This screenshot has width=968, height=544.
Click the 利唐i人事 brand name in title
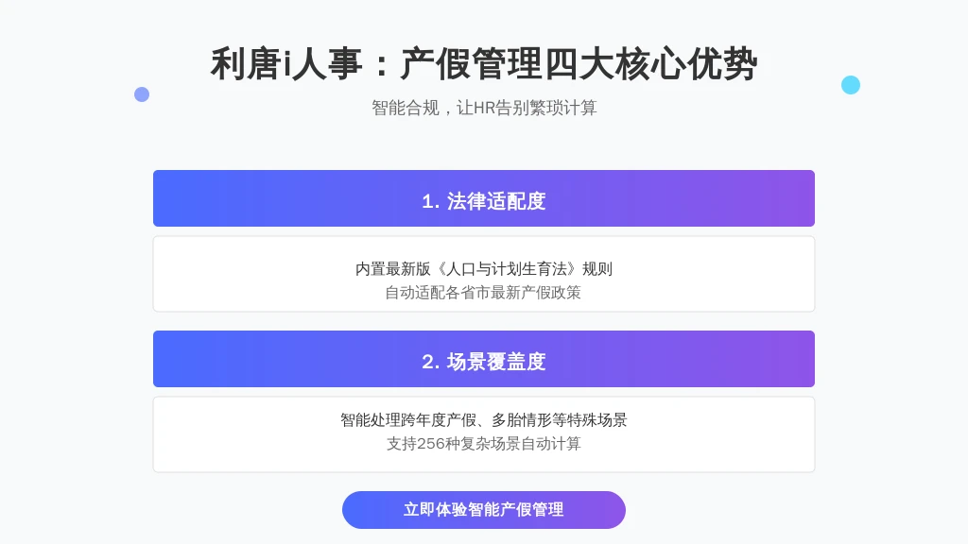click(x=285, y=63)
